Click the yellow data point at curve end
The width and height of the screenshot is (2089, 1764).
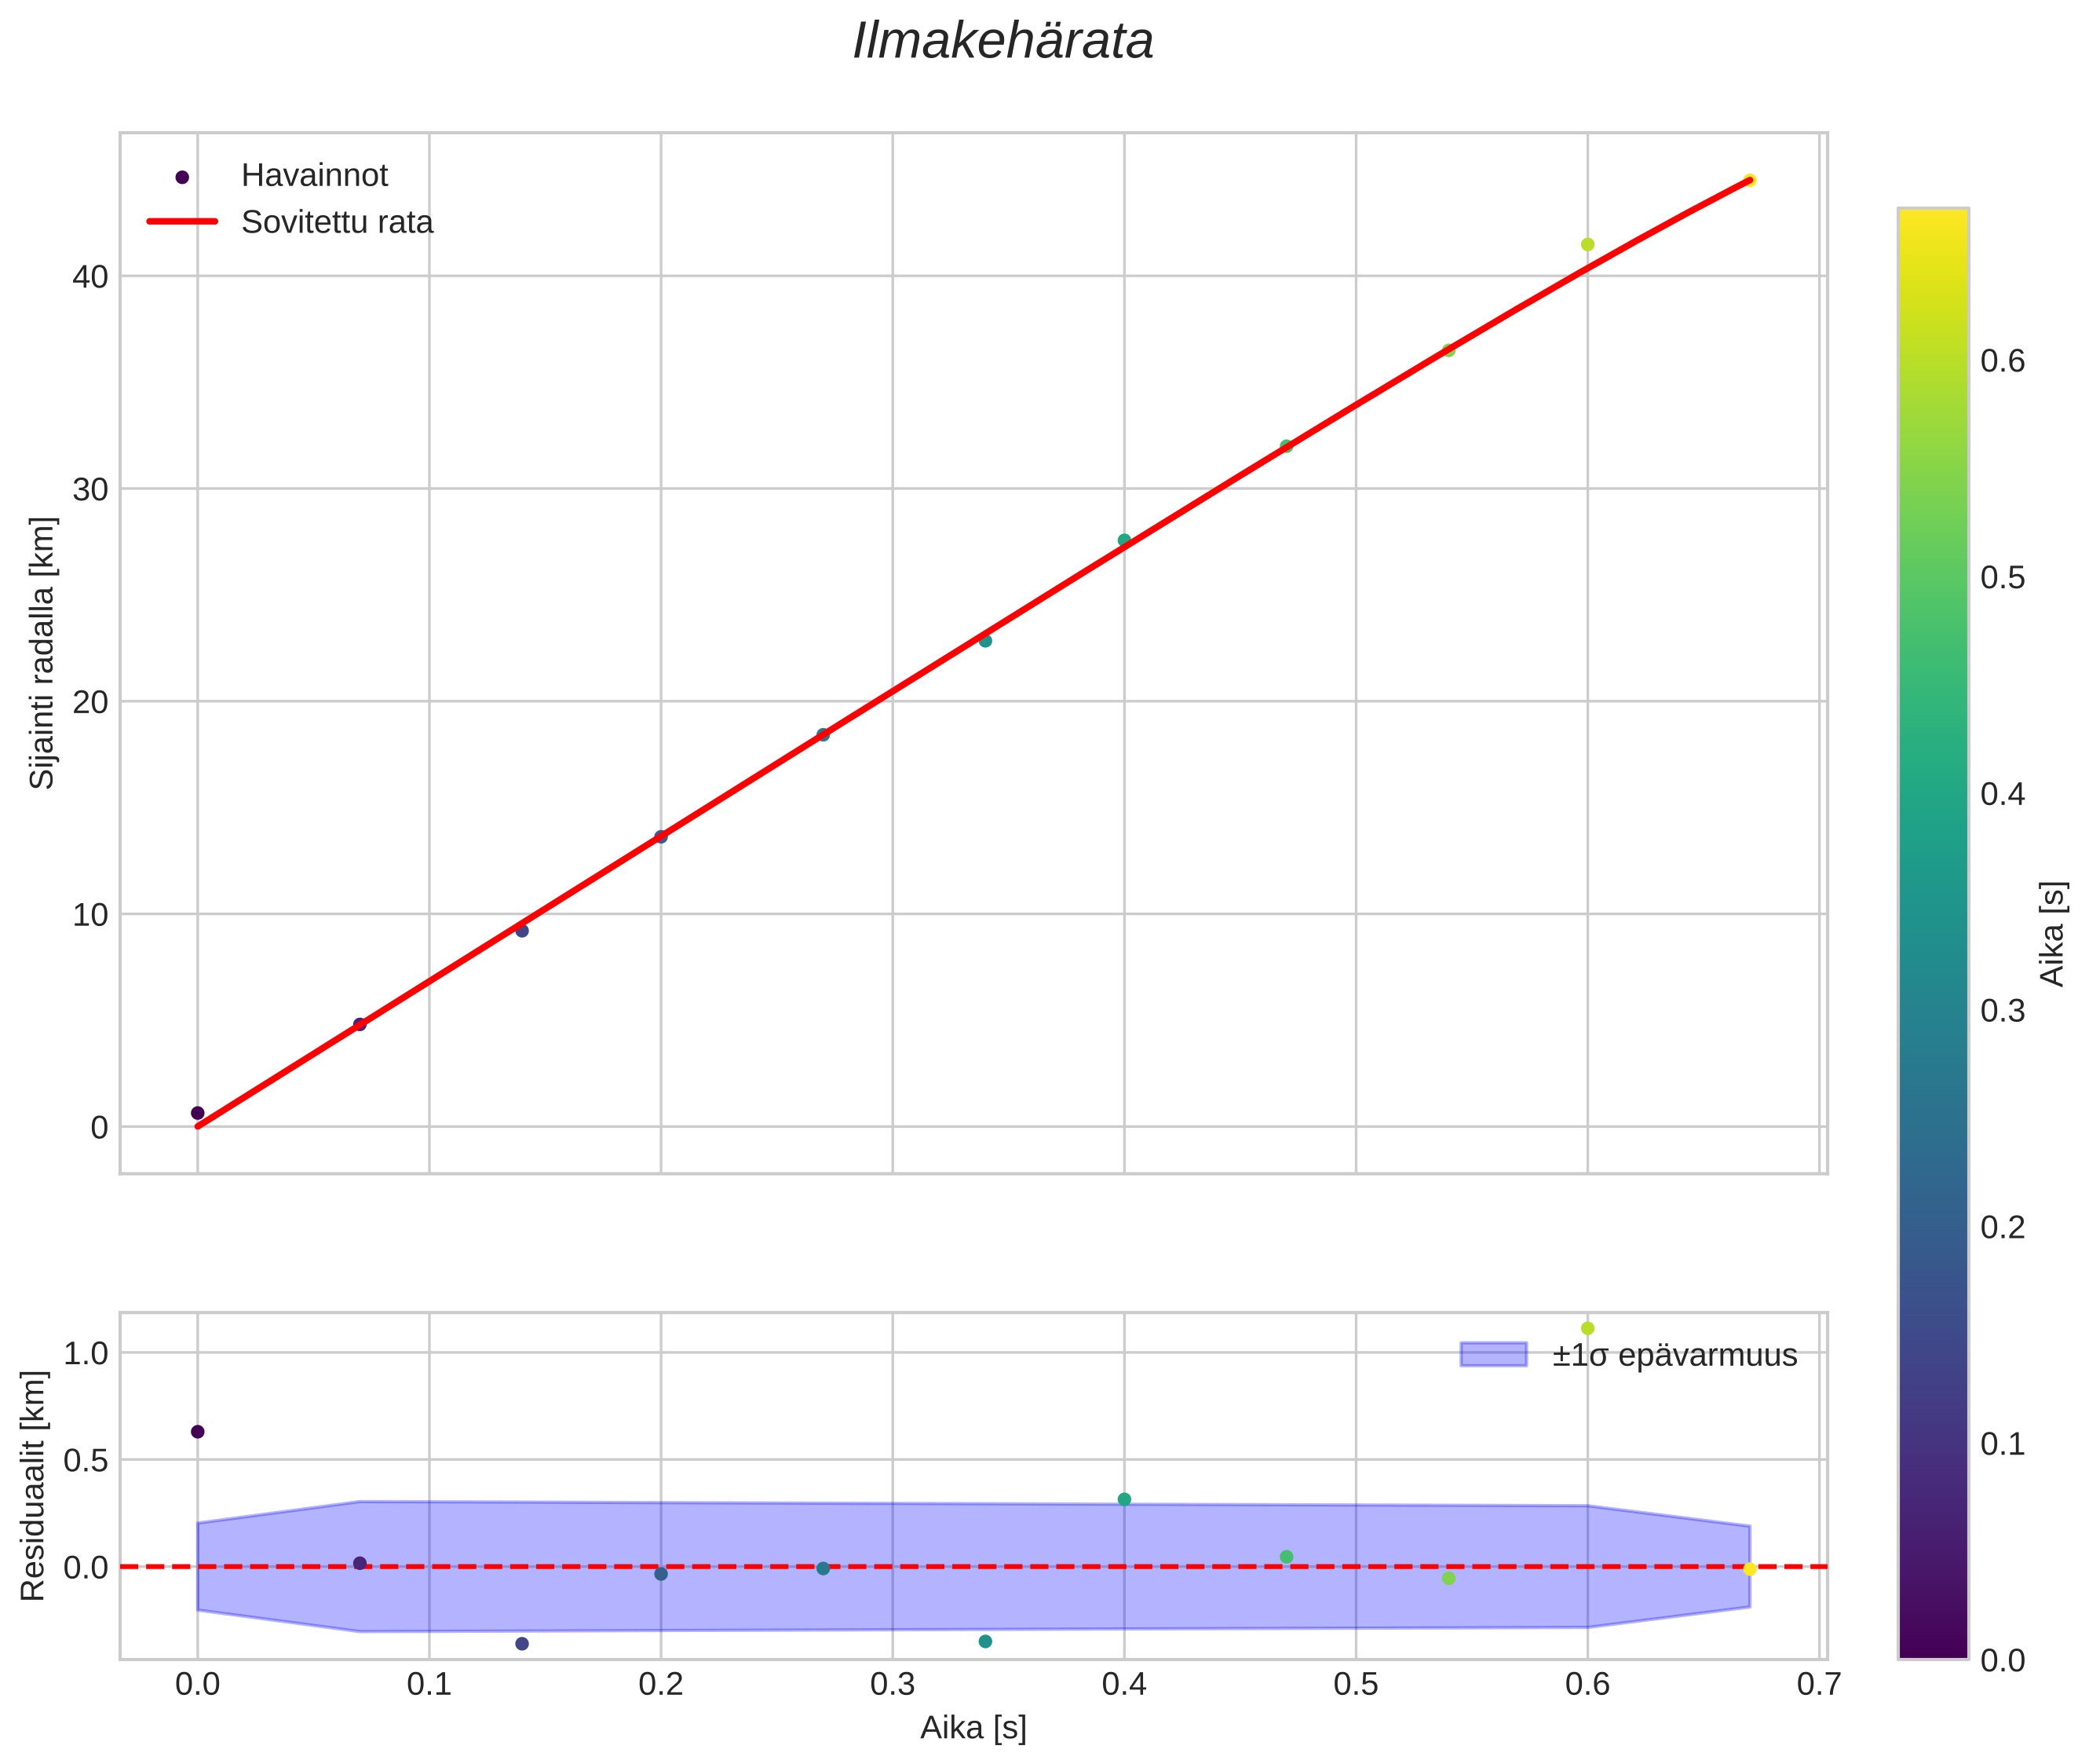(x=1749, y=181)
